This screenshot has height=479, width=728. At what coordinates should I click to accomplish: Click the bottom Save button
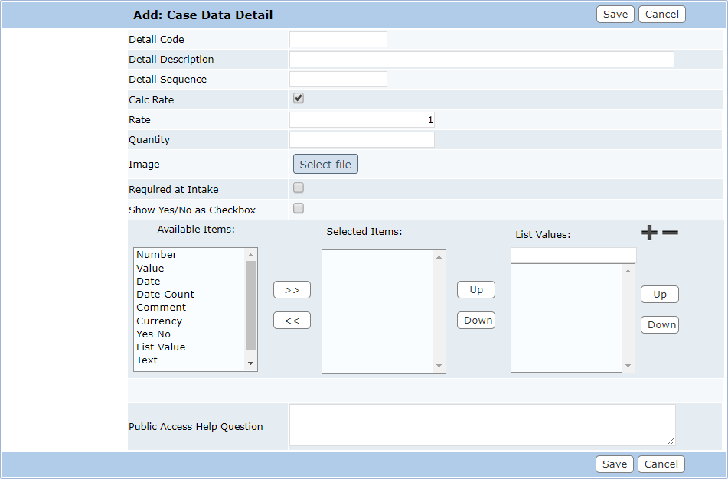615,464
